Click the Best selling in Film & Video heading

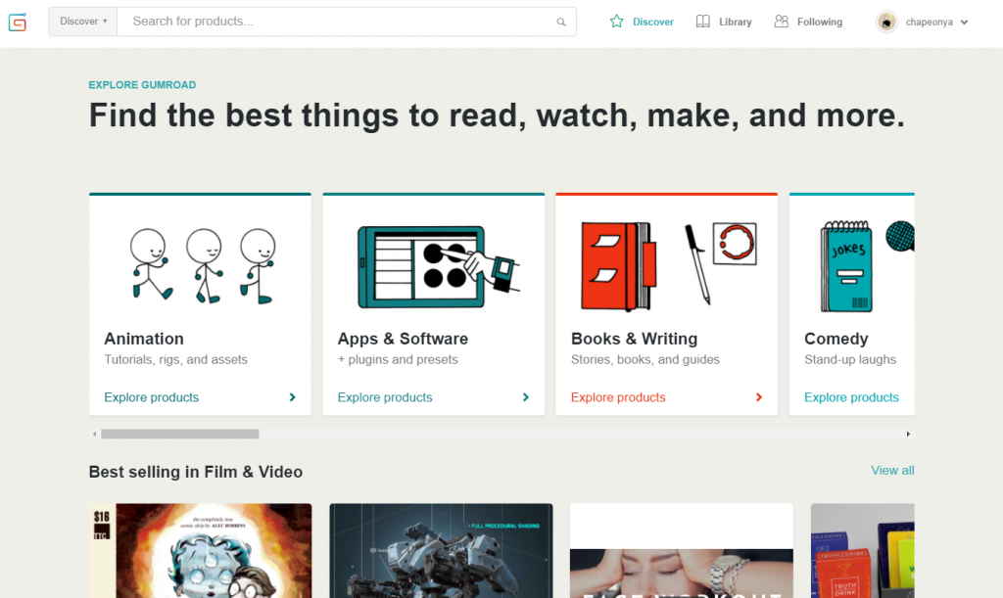coord(196,472)
